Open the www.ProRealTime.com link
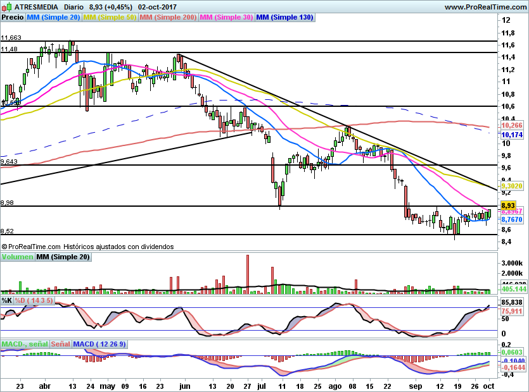The height and width of the screenshot is (392, 529). (x=485, y=7)
